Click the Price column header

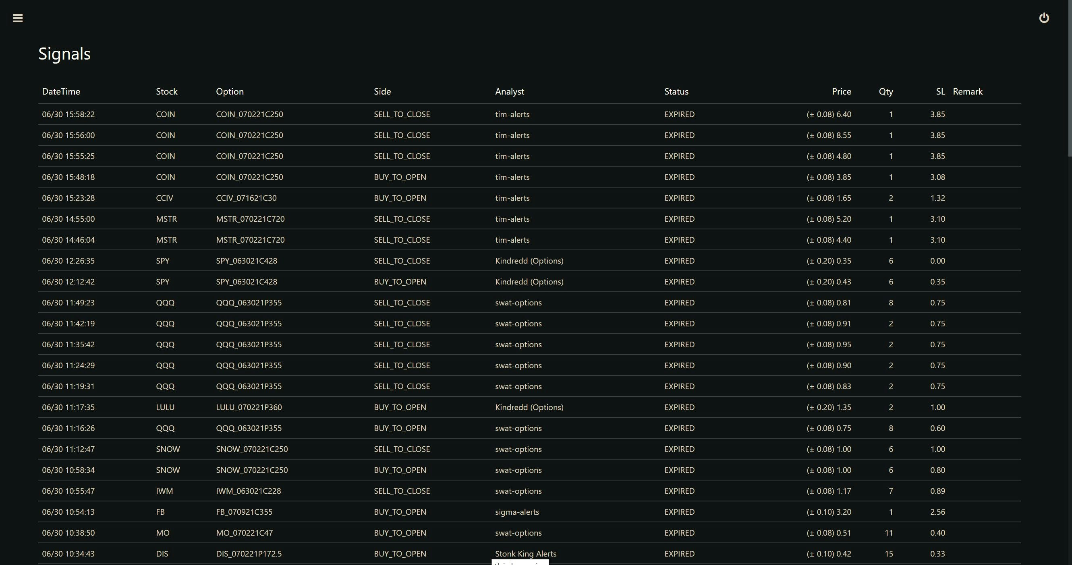(x=841, y=91)
